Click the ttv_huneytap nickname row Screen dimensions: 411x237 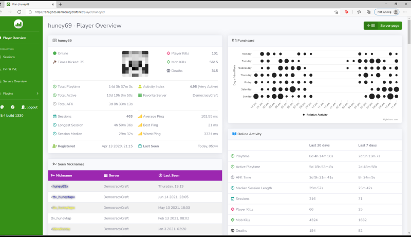[x=135, y=218]
